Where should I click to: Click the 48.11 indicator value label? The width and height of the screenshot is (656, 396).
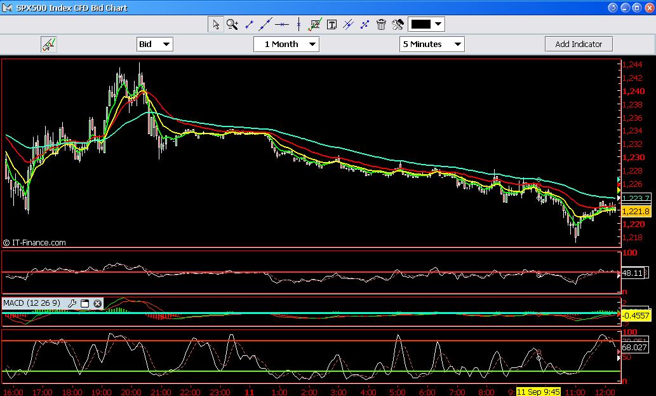click(632, 273)
